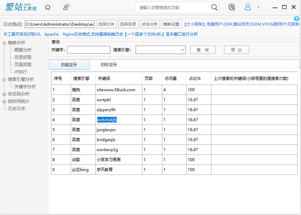Viewport: 301px width, 215px height.
Task: Collapse the 蜘蛛分析 tree node
Action: pyautogui.click(x=4, y=43)
